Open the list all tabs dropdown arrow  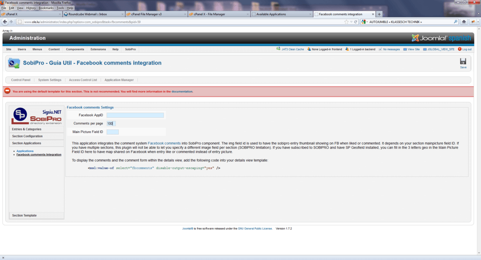pyautogui.click(x=478, y=14)
